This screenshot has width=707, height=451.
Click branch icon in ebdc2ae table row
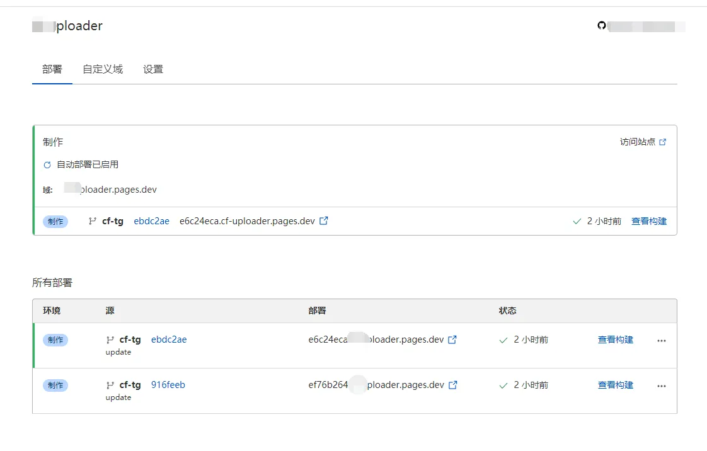[110, 340]
